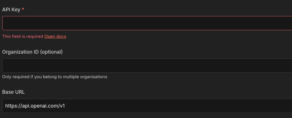Click the API Key field label
292x118 pixels.
(11, 10)
